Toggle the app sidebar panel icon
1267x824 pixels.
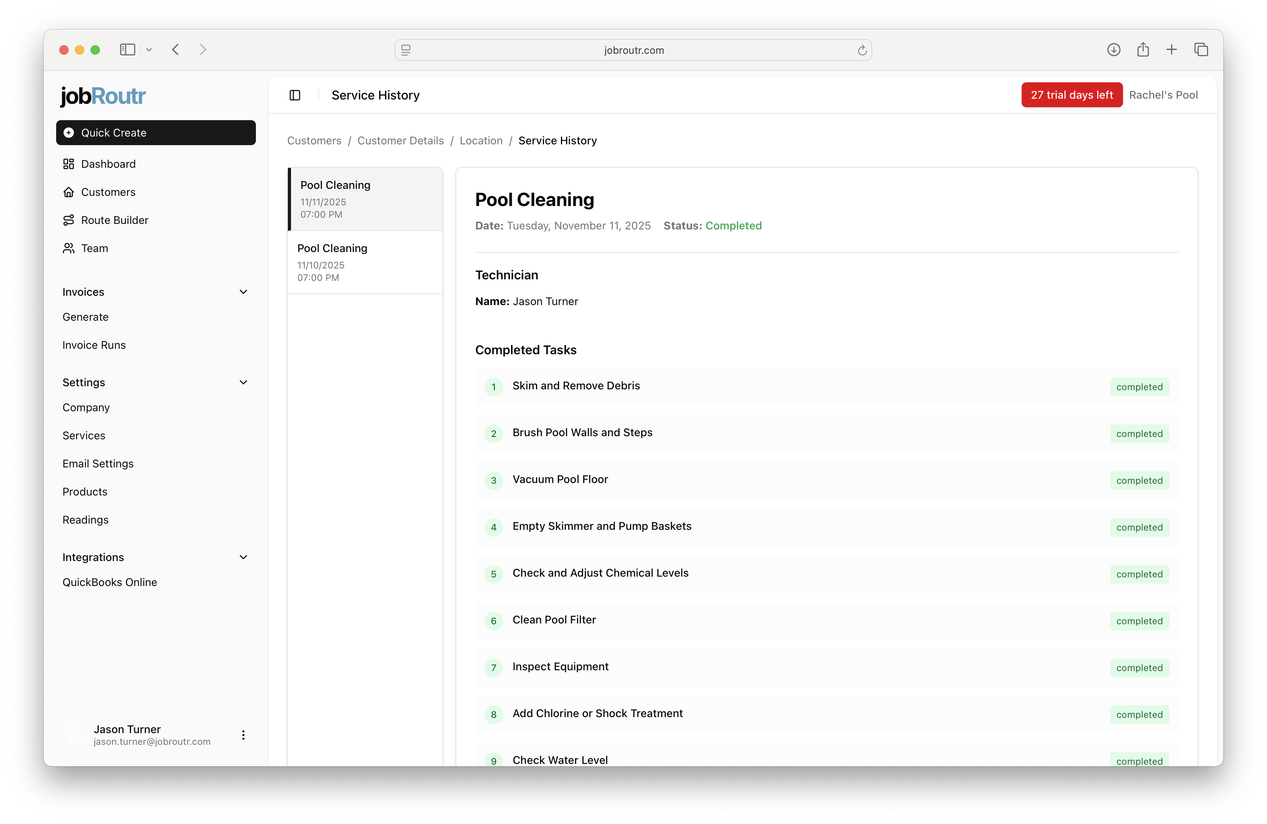[295, 95]
